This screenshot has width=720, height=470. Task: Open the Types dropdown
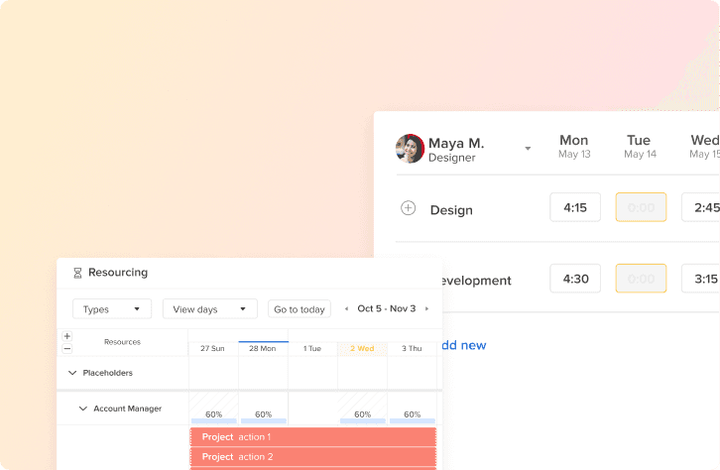click(x=112, y=309)
